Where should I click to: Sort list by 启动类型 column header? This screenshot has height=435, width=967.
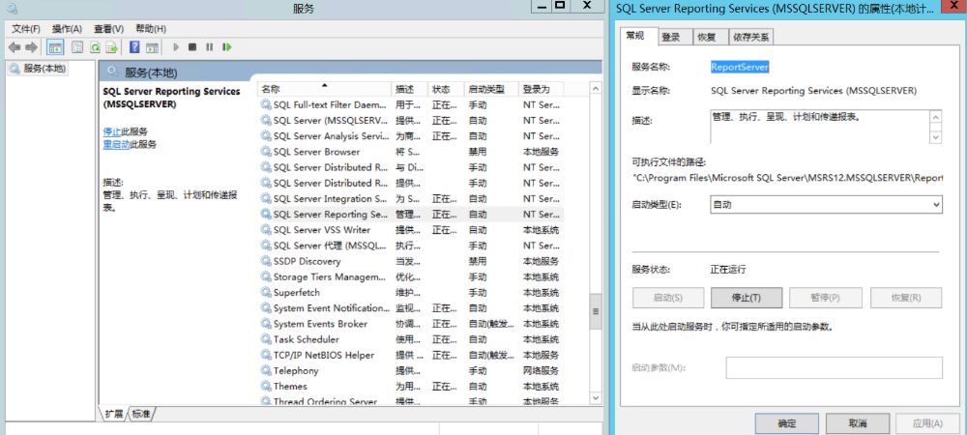pyautogui.click(x=491, y=89)
